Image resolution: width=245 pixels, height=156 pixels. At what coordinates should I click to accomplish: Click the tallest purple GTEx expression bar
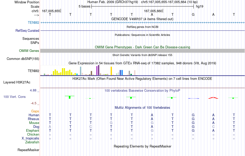coord(99,70)
